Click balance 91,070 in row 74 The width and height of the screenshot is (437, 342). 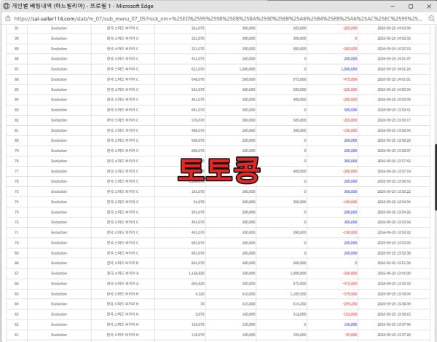[199, 202]
